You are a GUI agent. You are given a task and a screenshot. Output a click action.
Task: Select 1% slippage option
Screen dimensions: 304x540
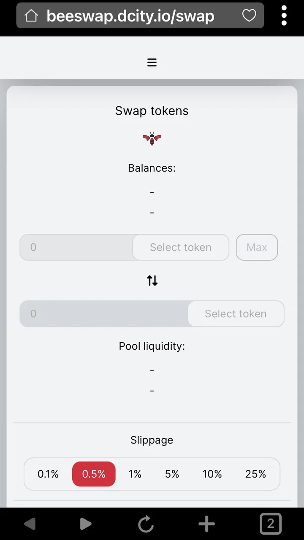click(x=135, y=474)
